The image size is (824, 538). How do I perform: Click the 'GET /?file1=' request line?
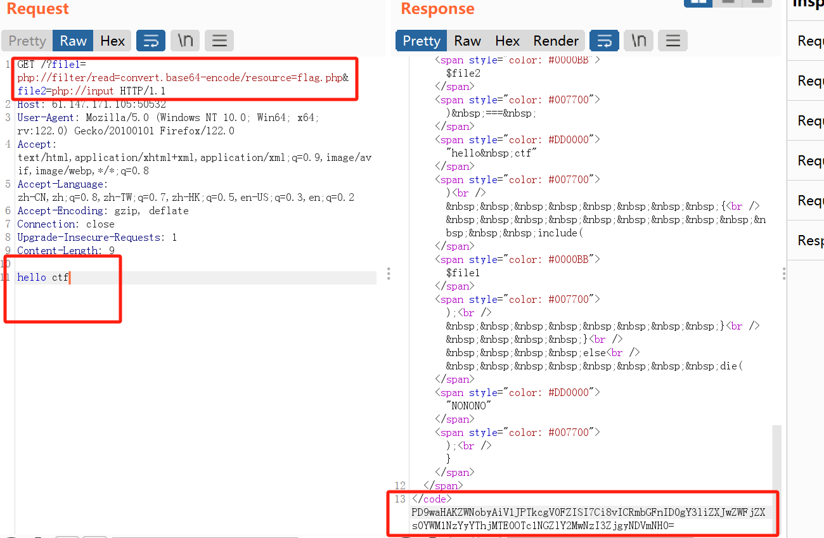click(51, 64)
